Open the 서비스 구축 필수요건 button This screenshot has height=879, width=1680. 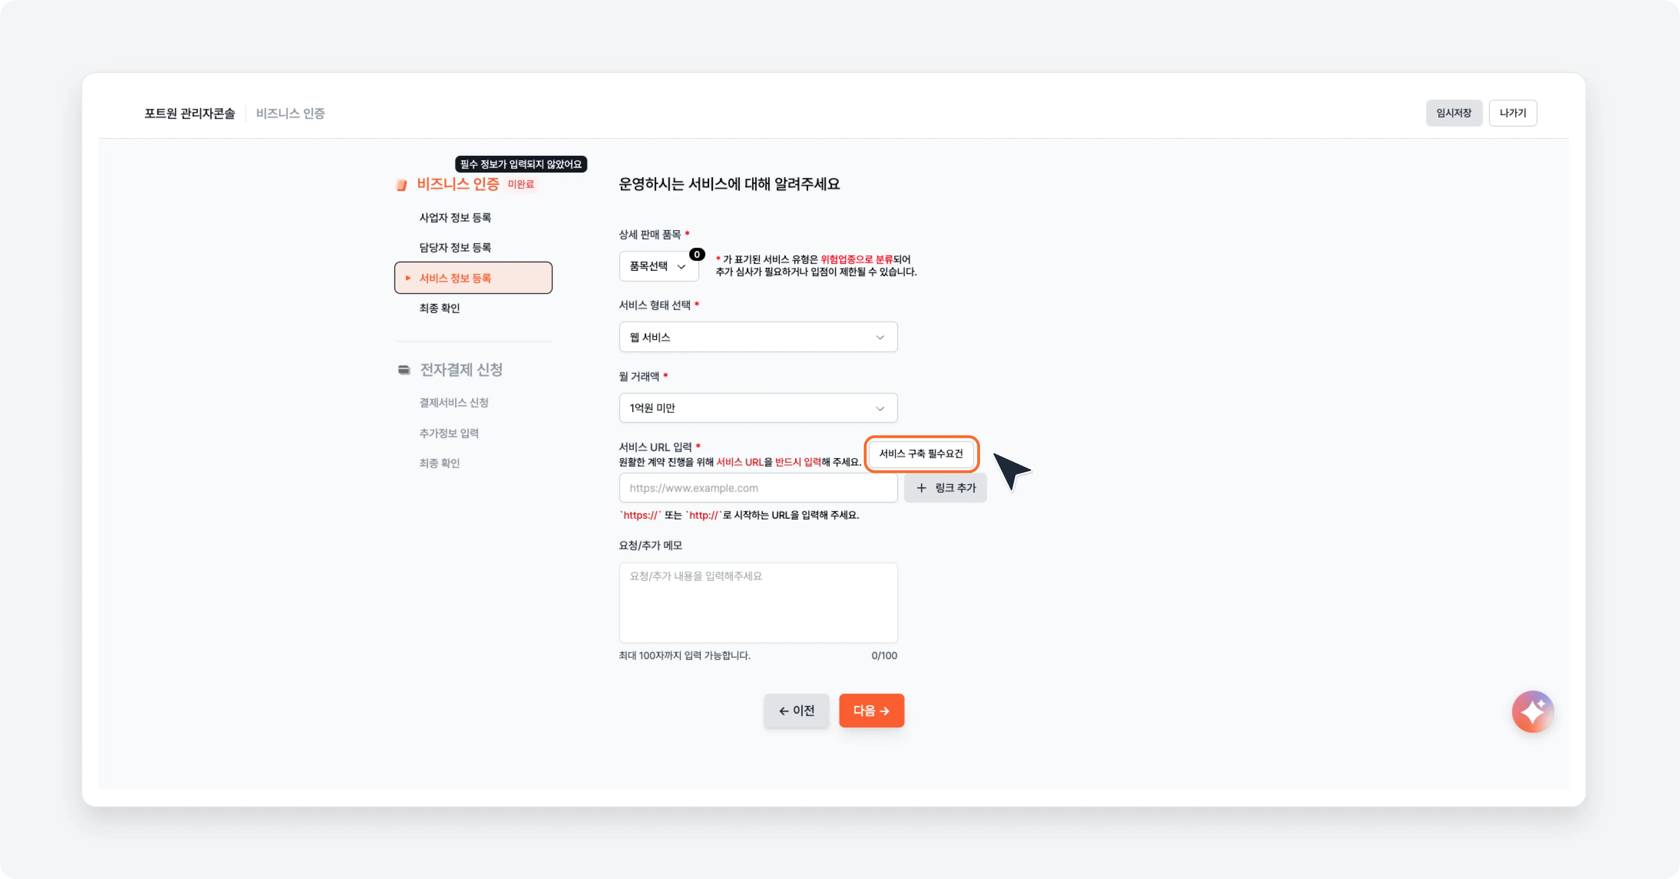(920, 454)
